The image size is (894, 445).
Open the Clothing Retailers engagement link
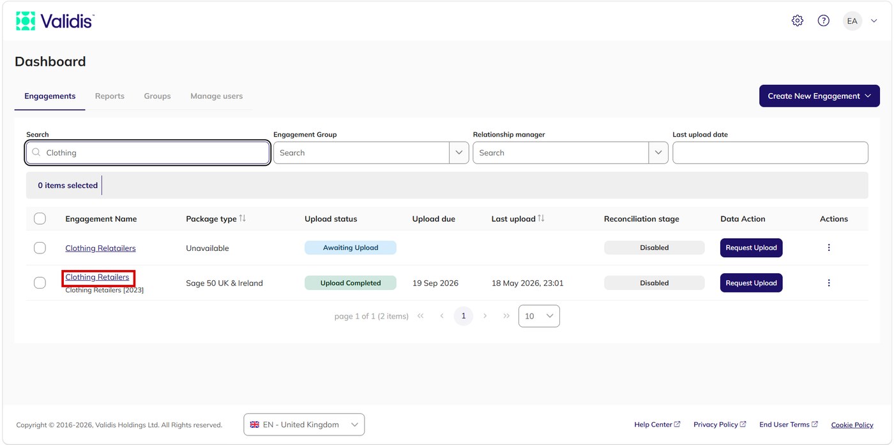tap(97, 277)
